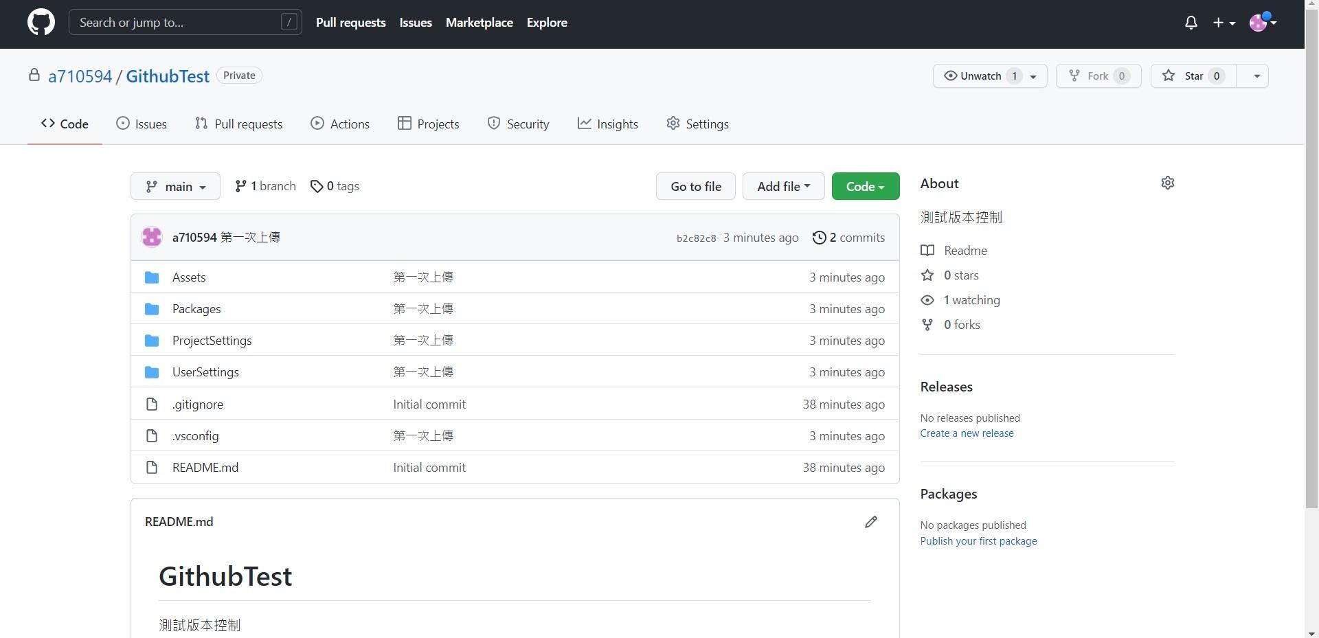Open the Packages folder icon
Viewport: 1319px width, 638px height.
tap(152, 309)
